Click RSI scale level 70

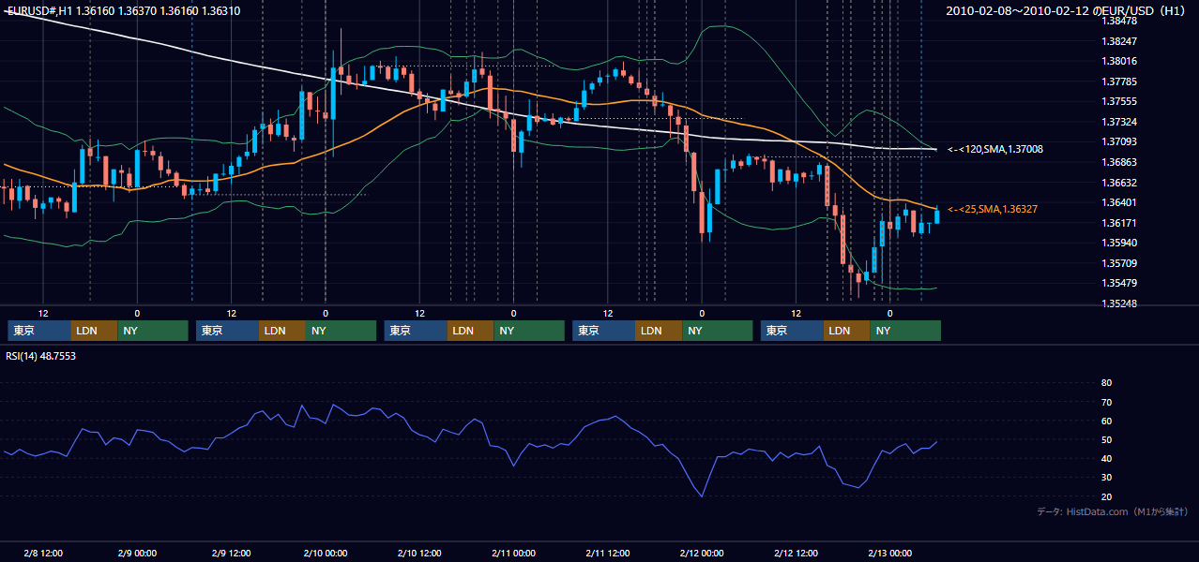1106,402
